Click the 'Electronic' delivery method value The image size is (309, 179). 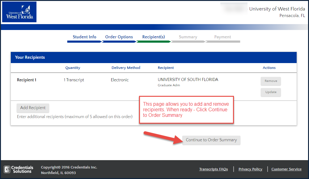pos(120,80)
